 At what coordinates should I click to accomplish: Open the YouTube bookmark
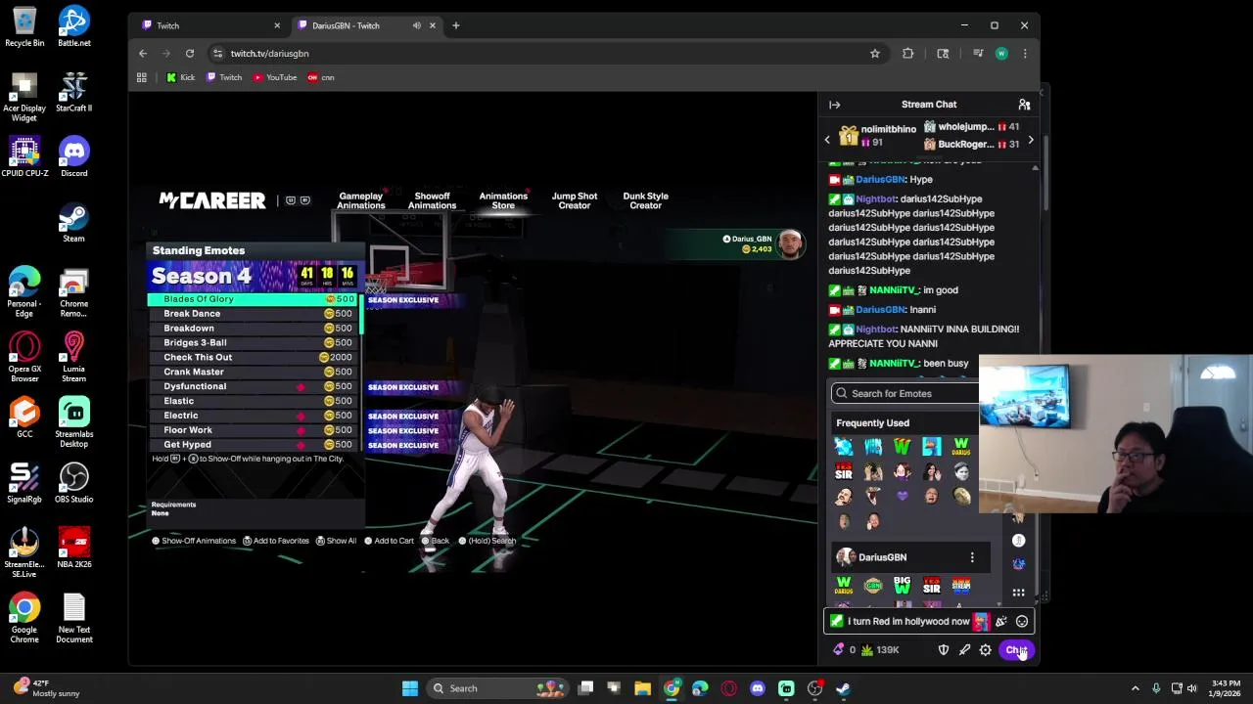[275, 77]
